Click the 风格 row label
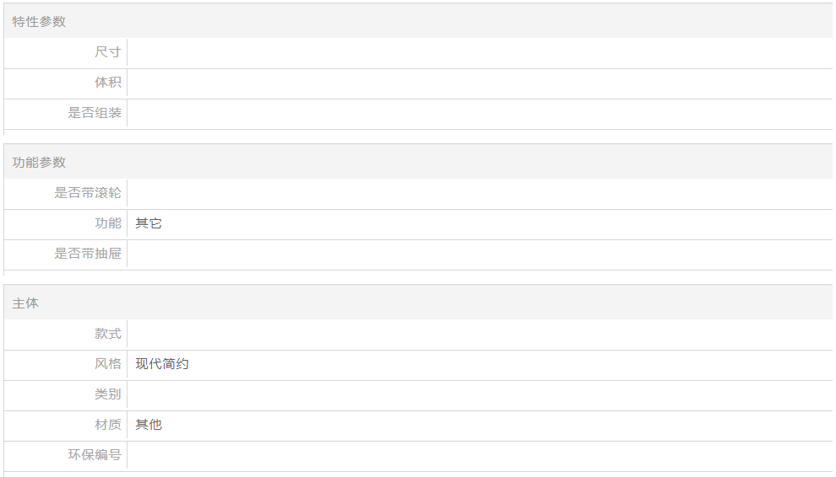 click(x=108, y=364)
